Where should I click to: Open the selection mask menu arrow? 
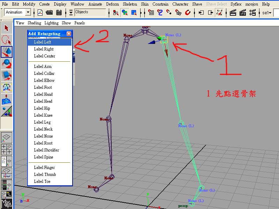pyautogui.click(x=71, y=13)
